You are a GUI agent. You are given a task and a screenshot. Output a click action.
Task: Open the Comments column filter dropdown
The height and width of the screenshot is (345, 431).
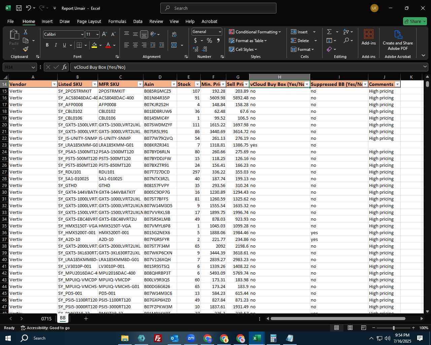click(397, 84)
